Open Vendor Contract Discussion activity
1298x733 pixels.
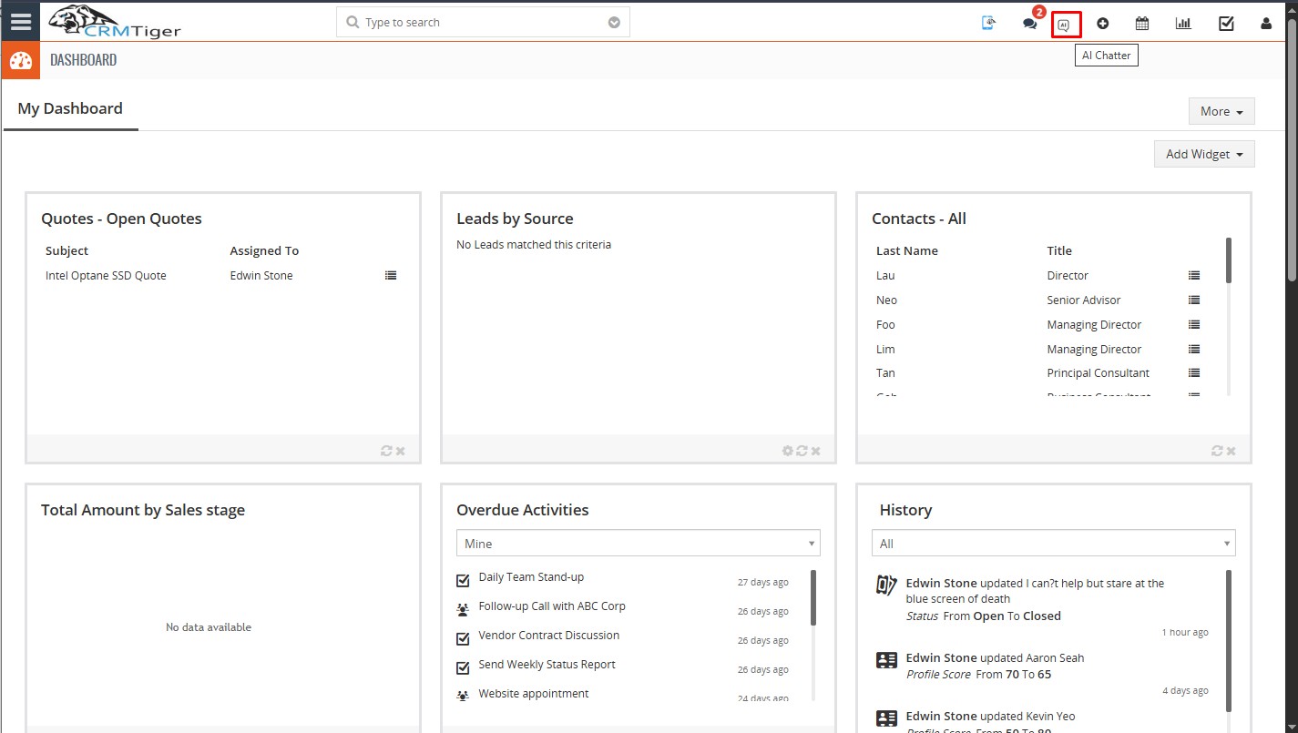click(549, 635)
